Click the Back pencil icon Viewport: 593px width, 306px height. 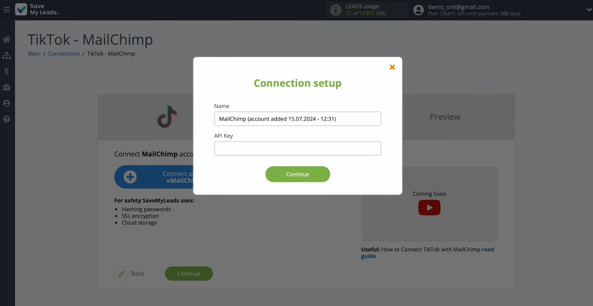[122, 274]
